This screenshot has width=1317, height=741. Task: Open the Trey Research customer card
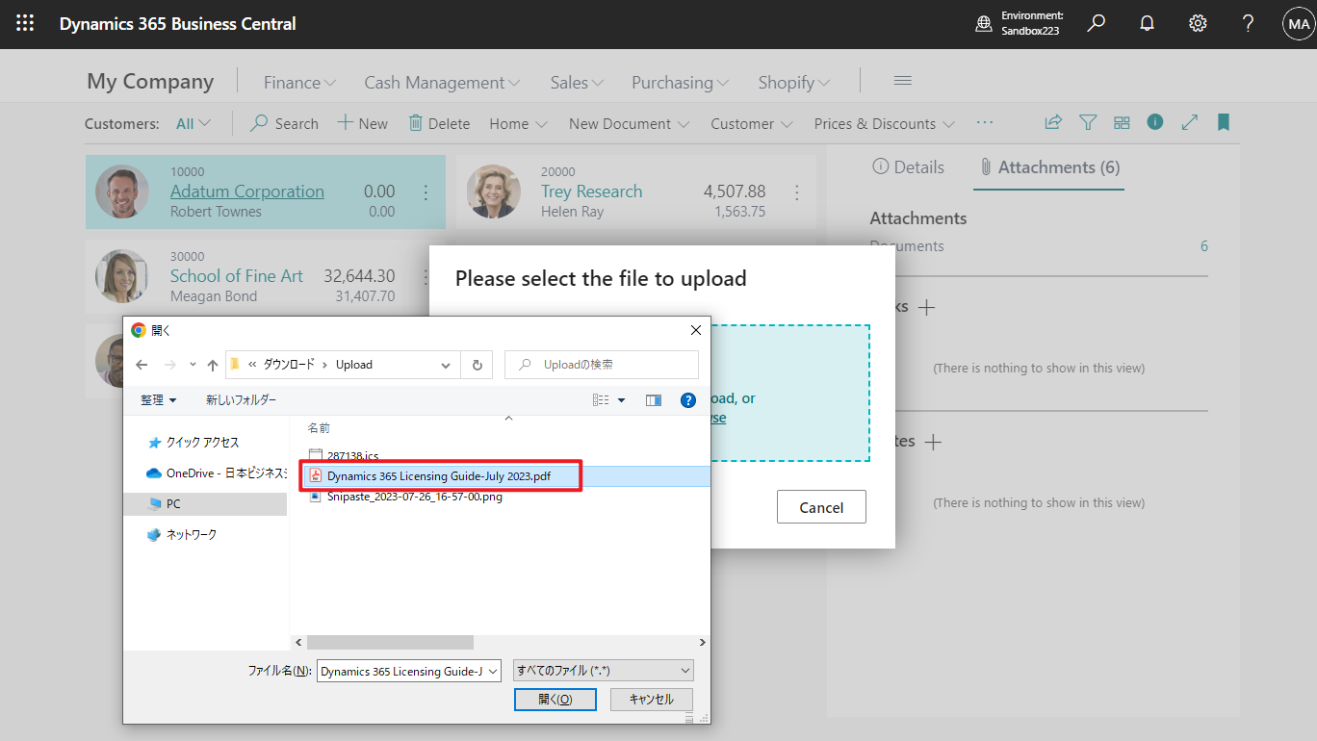pyautogui.click(x=590, y=191)
